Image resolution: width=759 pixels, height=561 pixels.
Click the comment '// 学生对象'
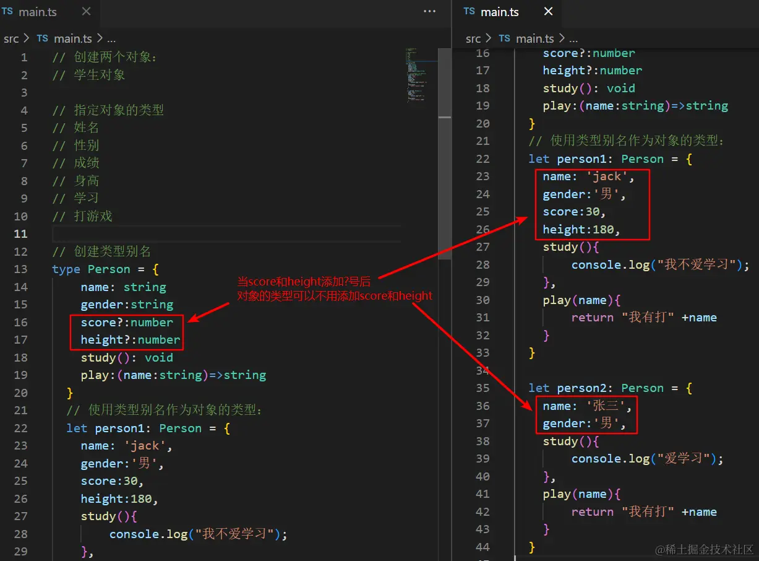point(88,75)
